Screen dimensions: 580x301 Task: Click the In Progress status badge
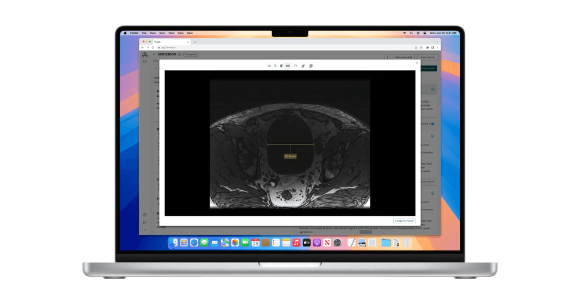pos(190,55)
